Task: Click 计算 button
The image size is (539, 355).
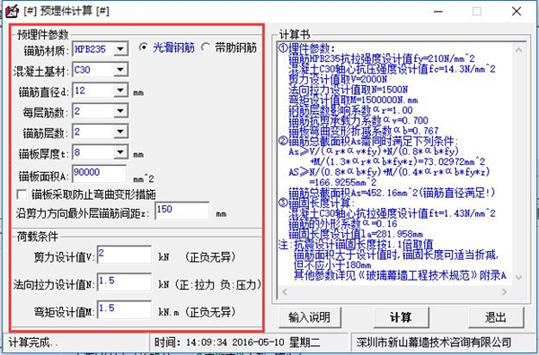Action: 401,317
